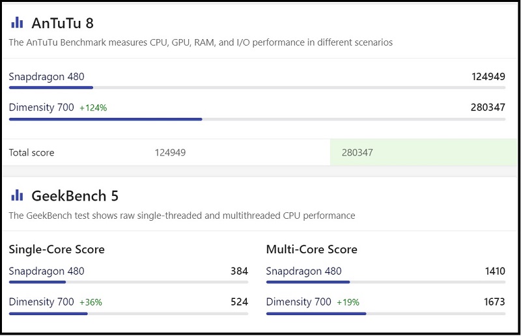Click the +19% multi-core percentage badge
Screen dimensions: 521x336
coord(348,302)
